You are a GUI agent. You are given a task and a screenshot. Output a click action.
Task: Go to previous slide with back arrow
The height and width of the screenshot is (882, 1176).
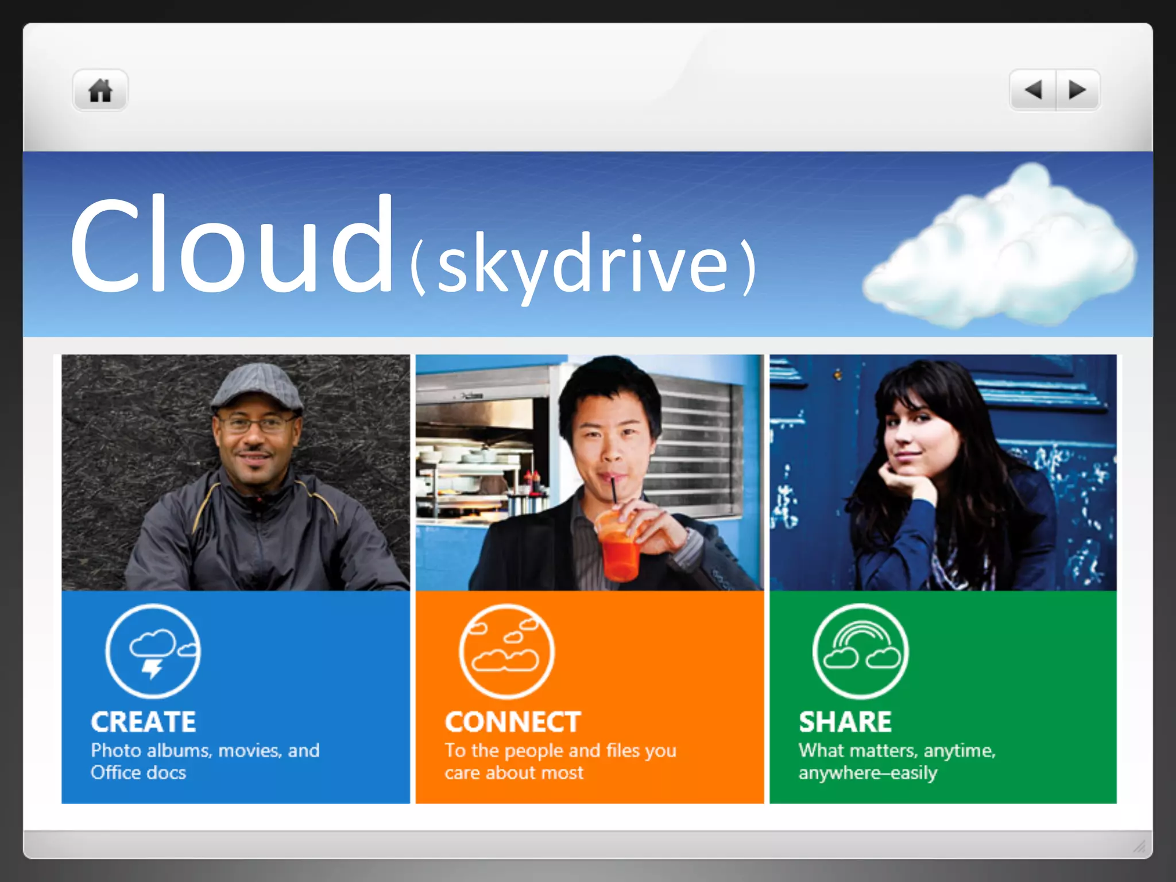click(1032, 90)
